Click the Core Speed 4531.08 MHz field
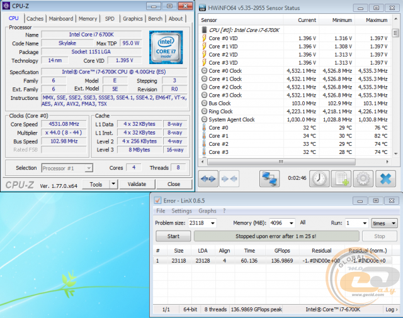Viewport: 403px width, 318px height. (64, 124)
